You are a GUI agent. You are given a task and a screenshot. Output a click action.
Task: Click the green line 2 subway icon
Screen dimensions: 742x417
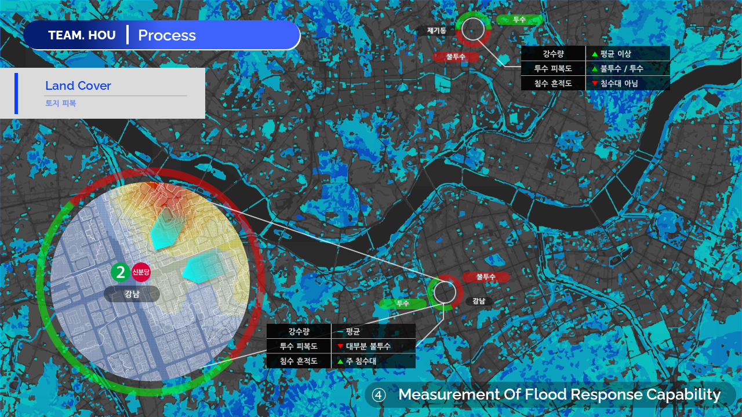coord(121,272)
